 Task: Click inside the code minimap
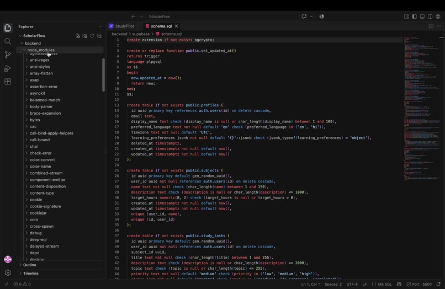pos(421,108)
